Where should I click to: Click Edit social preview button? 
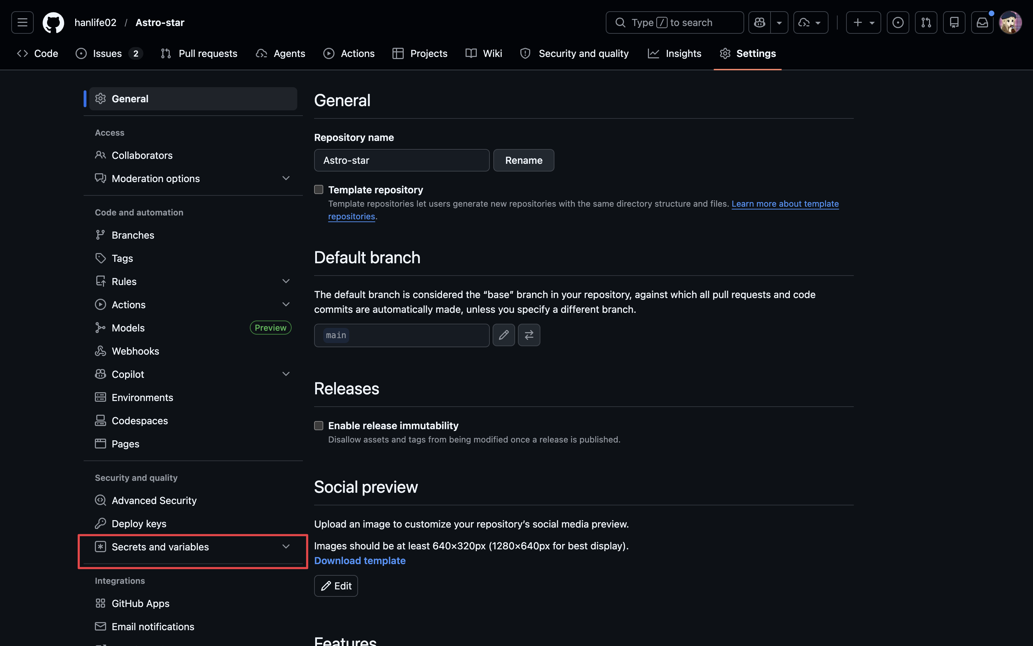pos(336,586)
